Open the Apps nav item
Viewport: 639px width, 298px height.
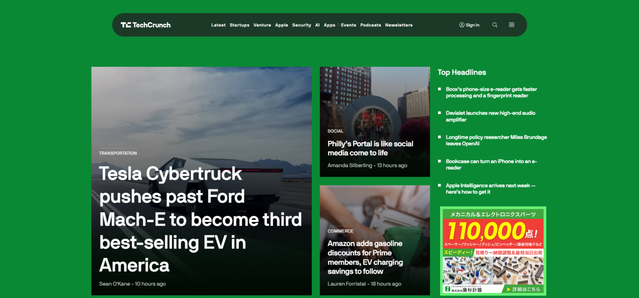[329, 25]
